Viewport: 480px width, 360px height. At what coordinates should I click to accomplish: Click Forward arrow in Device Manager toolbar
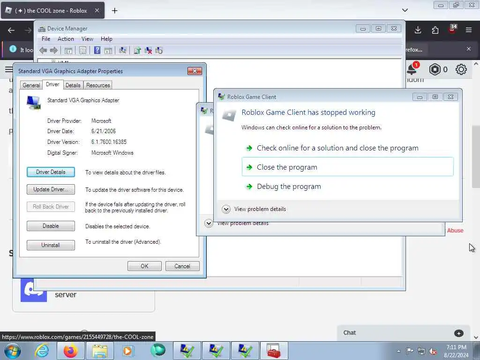click(54, 51)
